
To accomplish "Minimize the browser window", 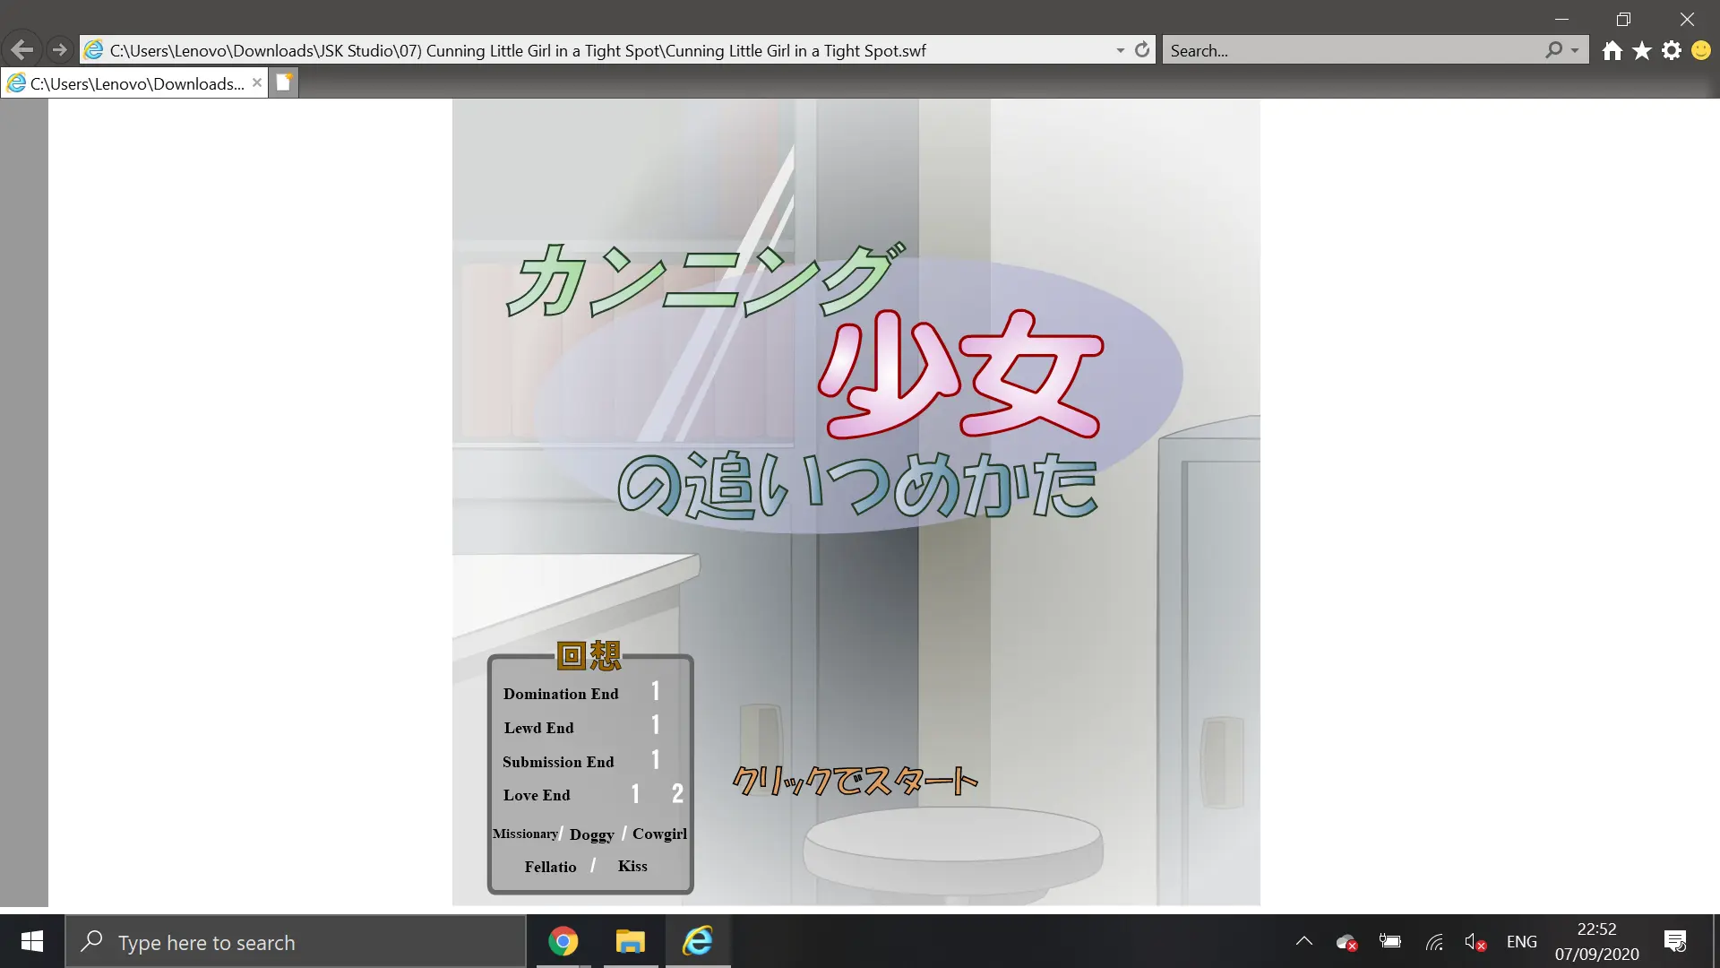I will (x=1561, y=19).
